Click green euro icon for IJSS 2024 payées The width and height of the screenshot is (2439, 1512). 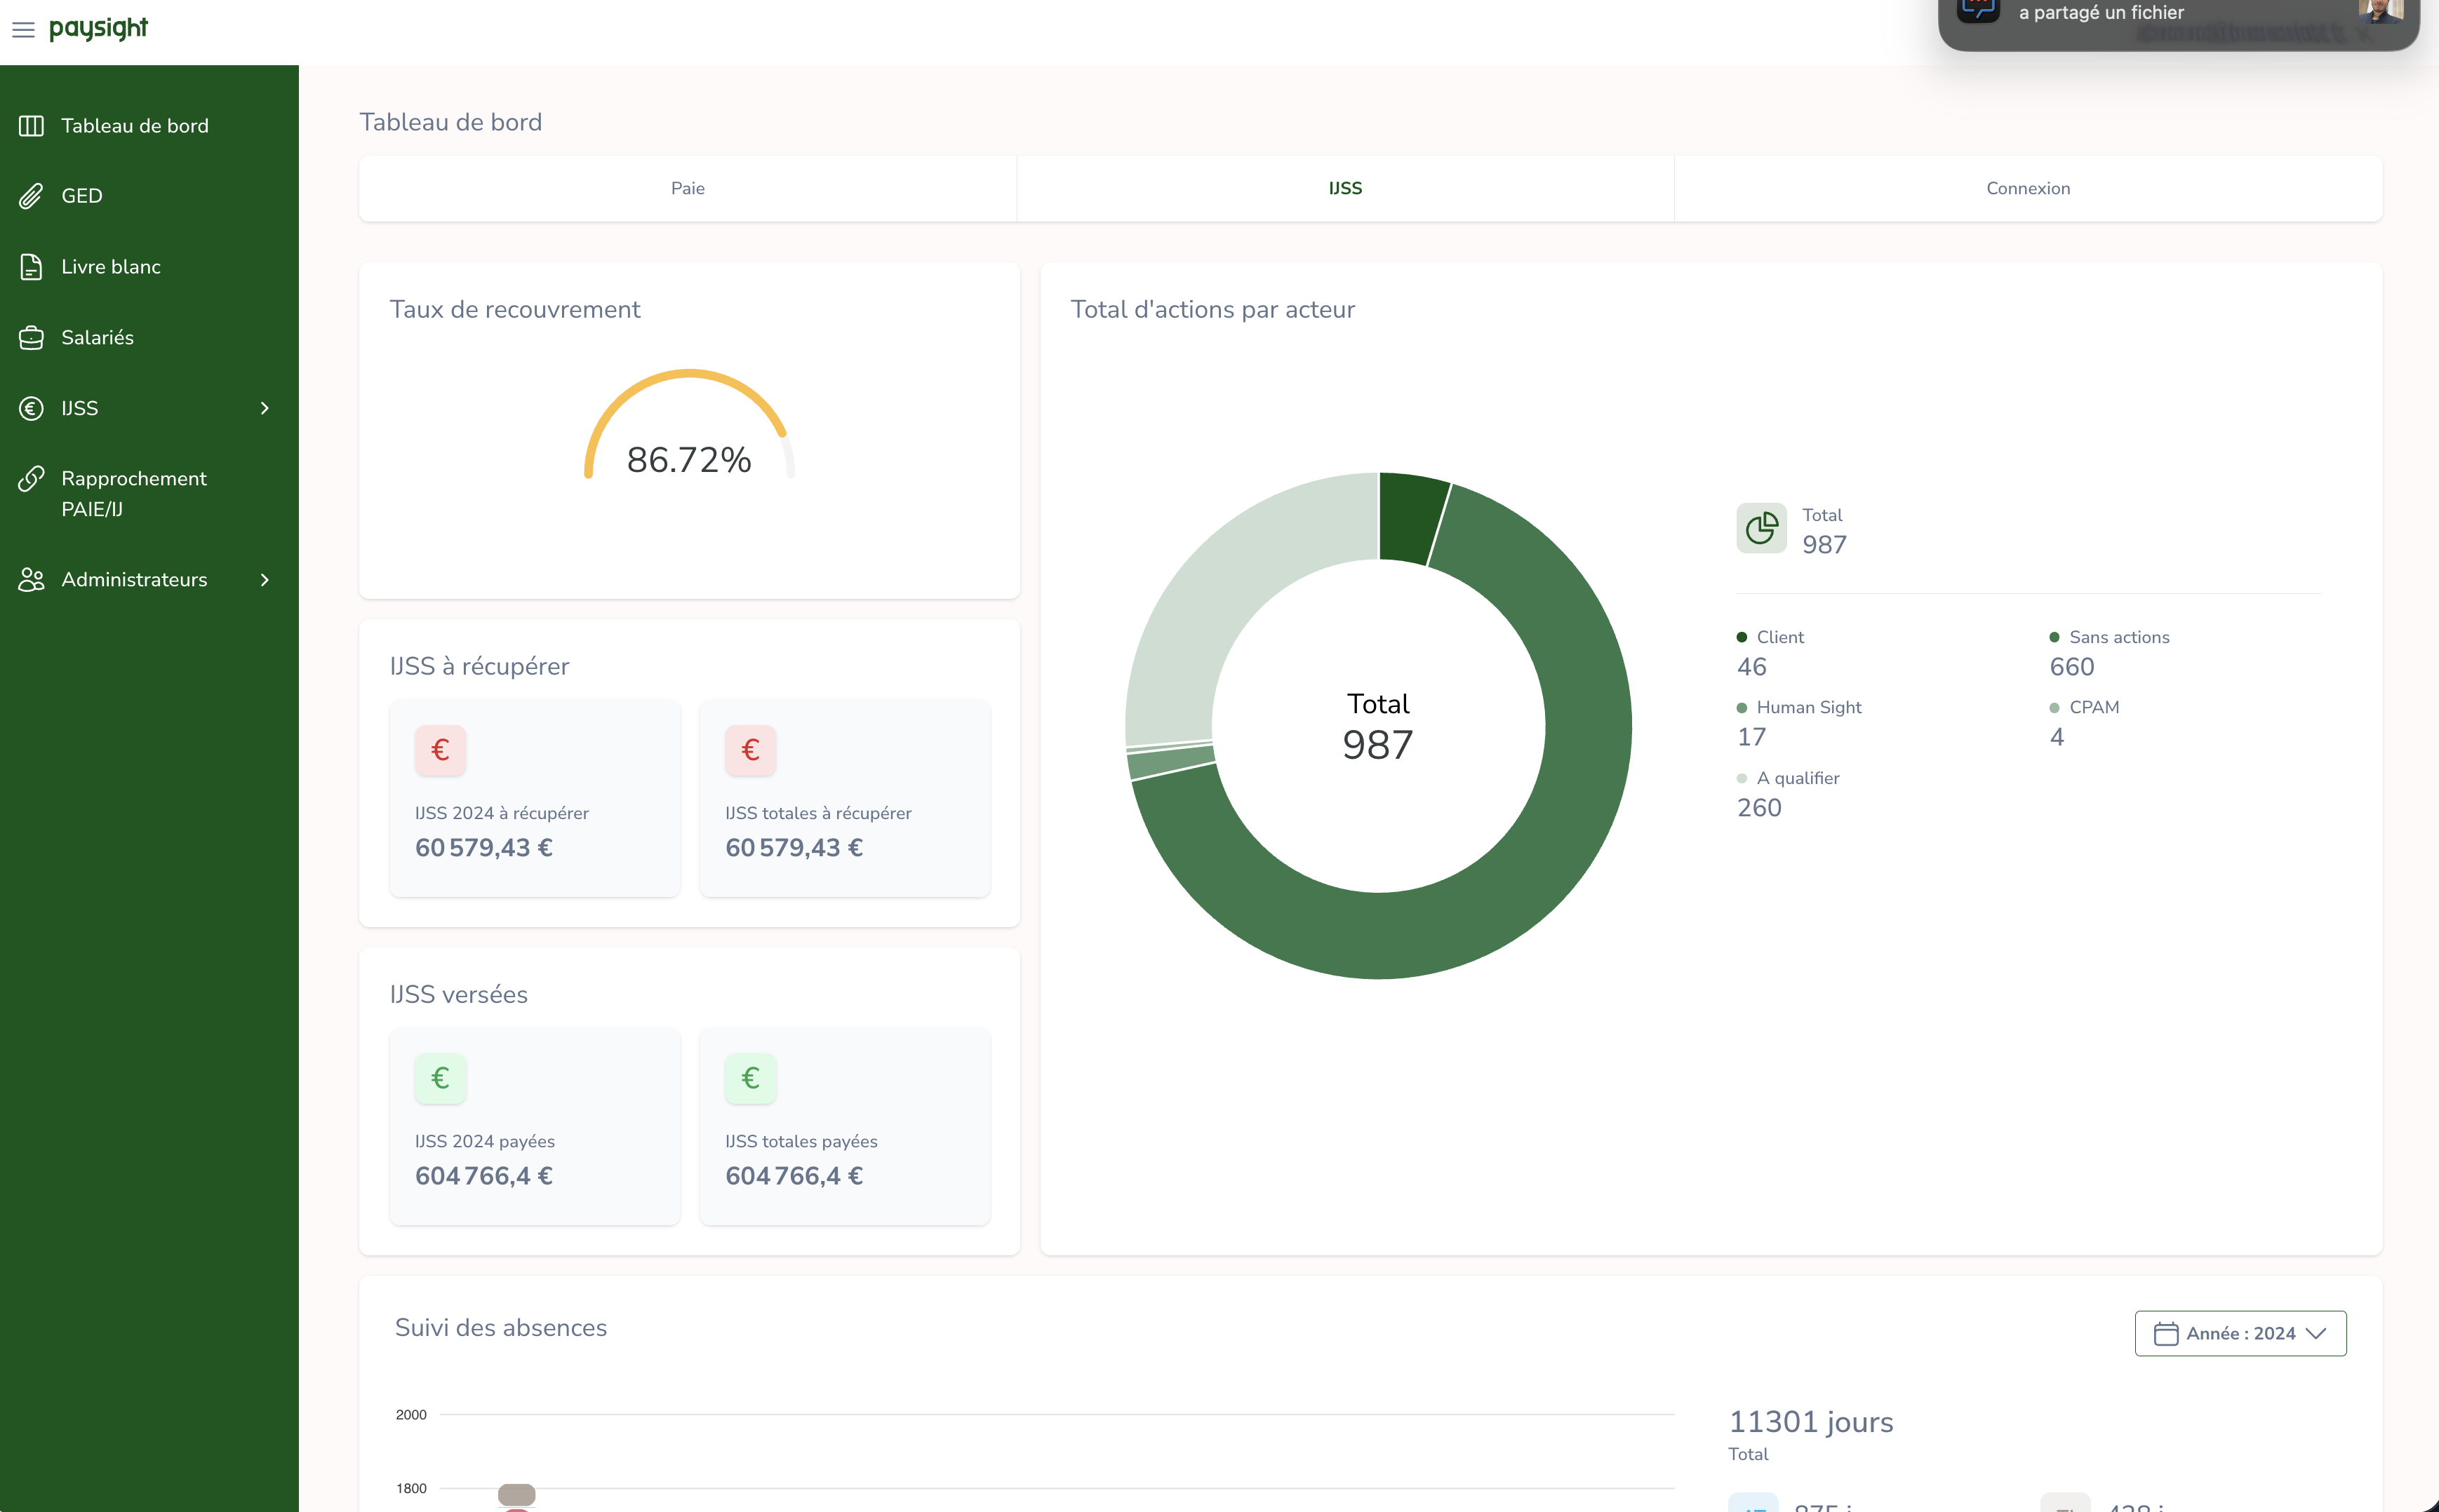(440, 1078)
